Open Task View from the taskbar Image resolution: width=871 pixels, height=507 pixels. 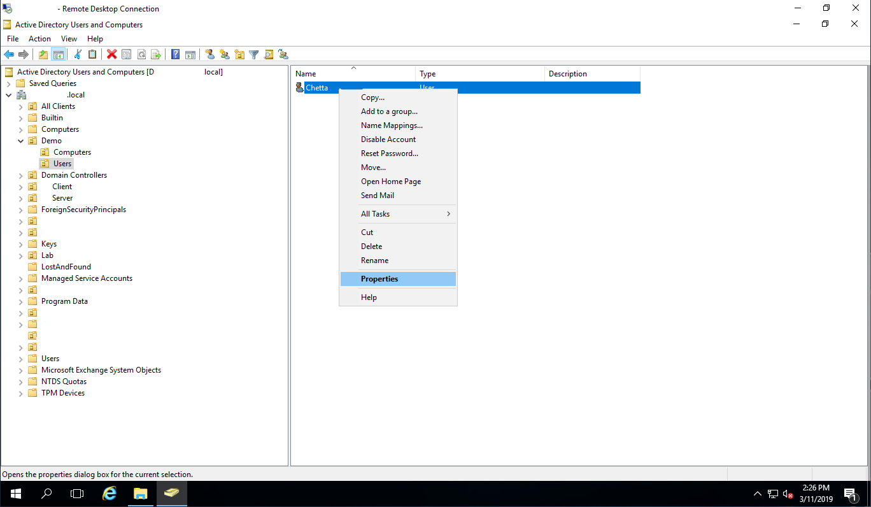coord(77,494)
